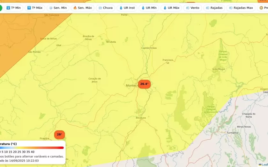Enable the Sen. Min layer
Screen dimensions: 268x167
(58, 8)
